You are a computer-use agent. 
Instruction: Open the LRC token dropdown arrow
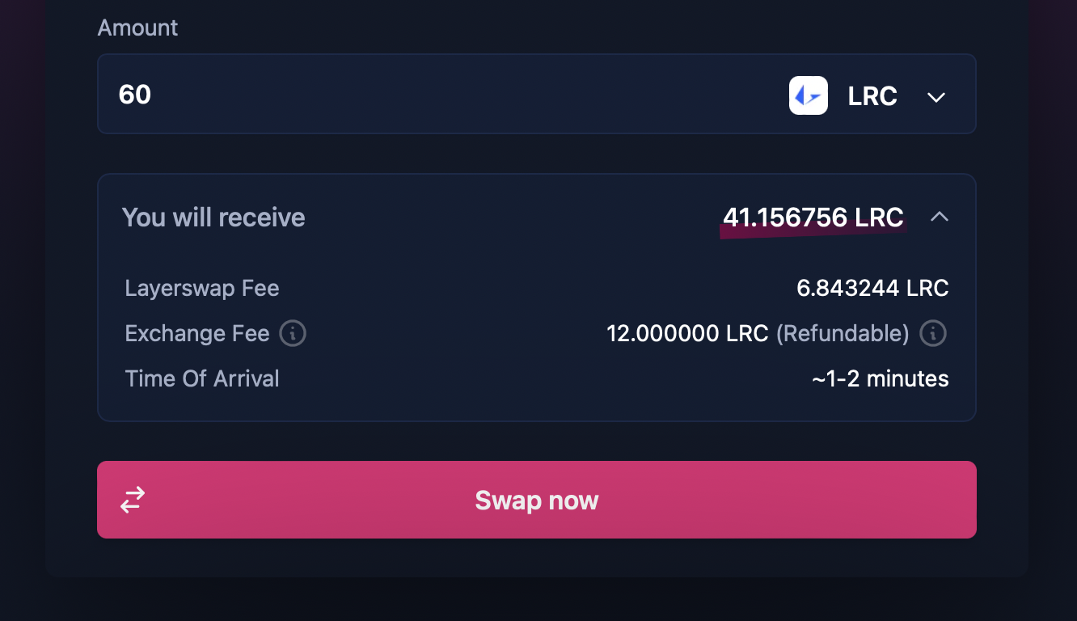(936, 97)
